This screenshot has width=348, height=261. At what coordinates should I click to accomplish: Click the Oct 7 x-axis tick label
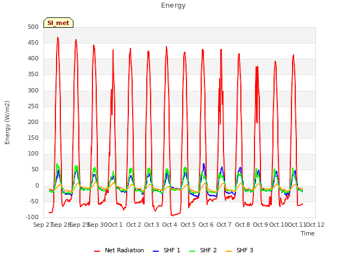(x=224, y=225)
